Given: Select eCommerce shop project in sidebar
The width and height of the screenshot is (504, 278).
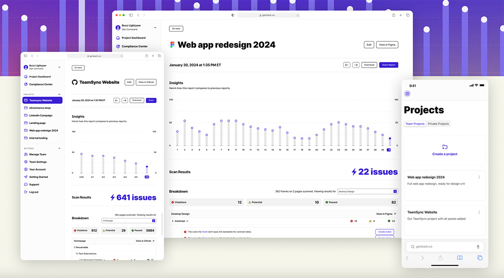Looking at the screenshot, I should pyautogui.click(x=39, y=108).
